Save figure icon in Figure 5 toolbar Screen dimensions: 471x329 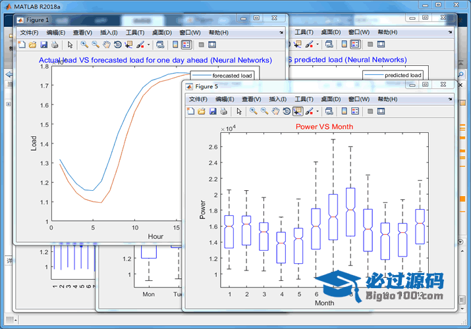point(213,111)
